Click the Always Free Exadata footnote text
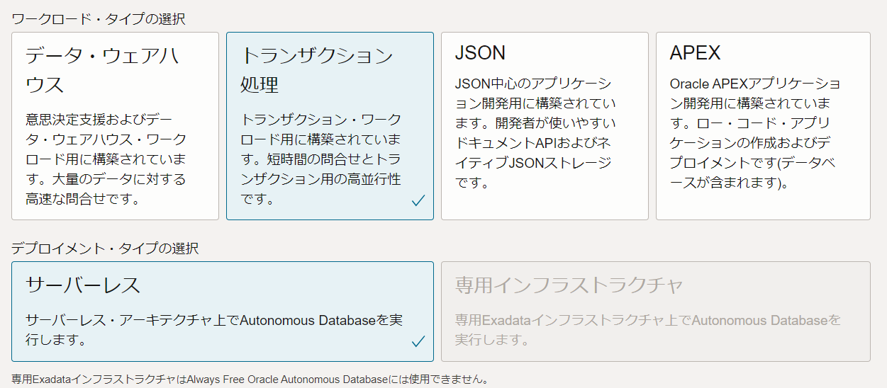Screen dimensions: 887x388 (x=250, y=380)
